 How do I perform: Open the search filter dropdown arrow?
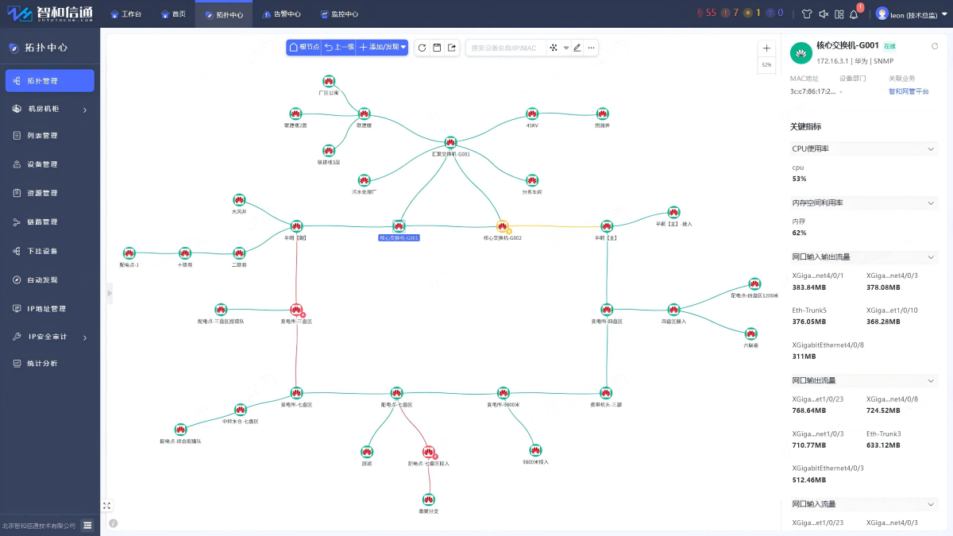pyautogui.click(x=566, y=48)
